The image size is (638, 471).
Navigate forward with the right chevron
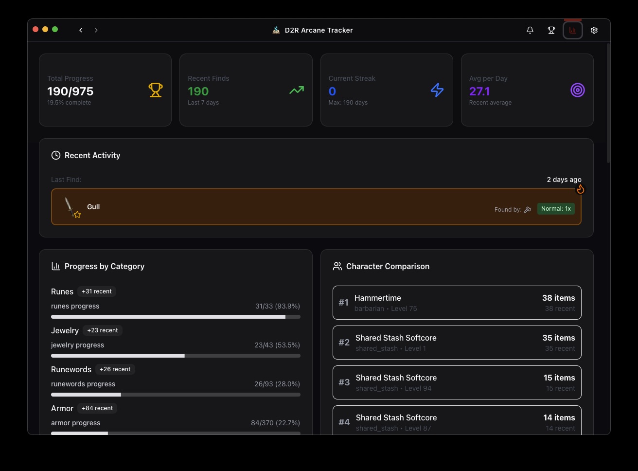pos(96,30)
